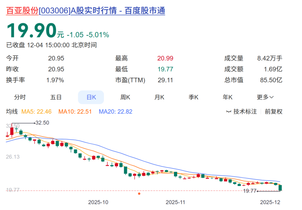302x210 pixels.
Task: Click the 19.77 low point annotation on chart
Action: click(x=250, y=191)
